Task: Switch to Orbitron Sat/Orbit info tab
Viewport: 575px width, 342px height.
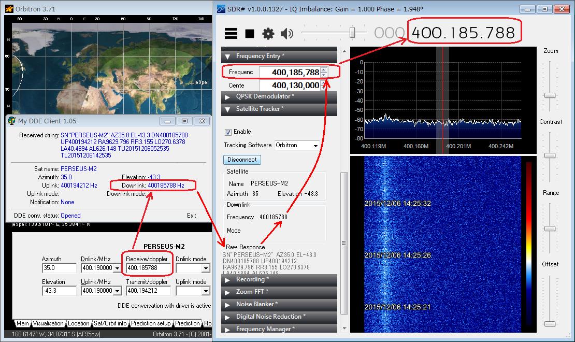Action: tap(110, 323)
